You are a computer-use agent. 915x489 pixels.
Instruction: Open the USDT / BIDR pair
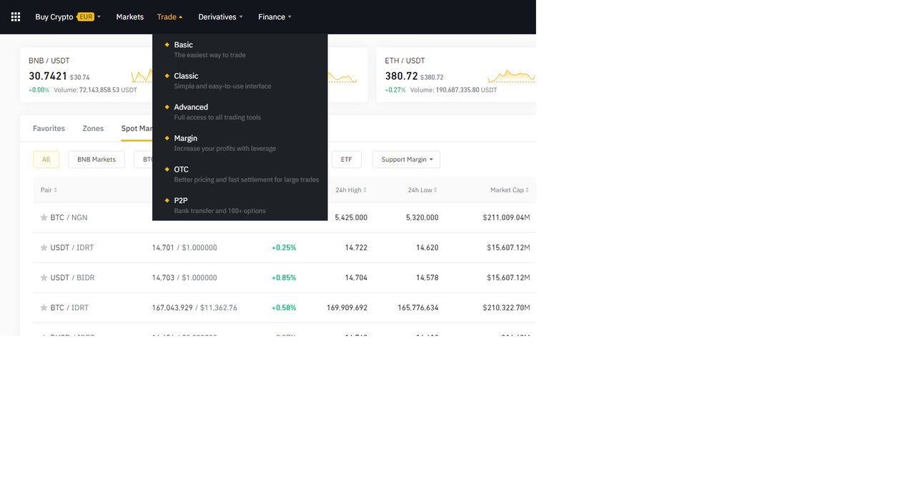72,277
